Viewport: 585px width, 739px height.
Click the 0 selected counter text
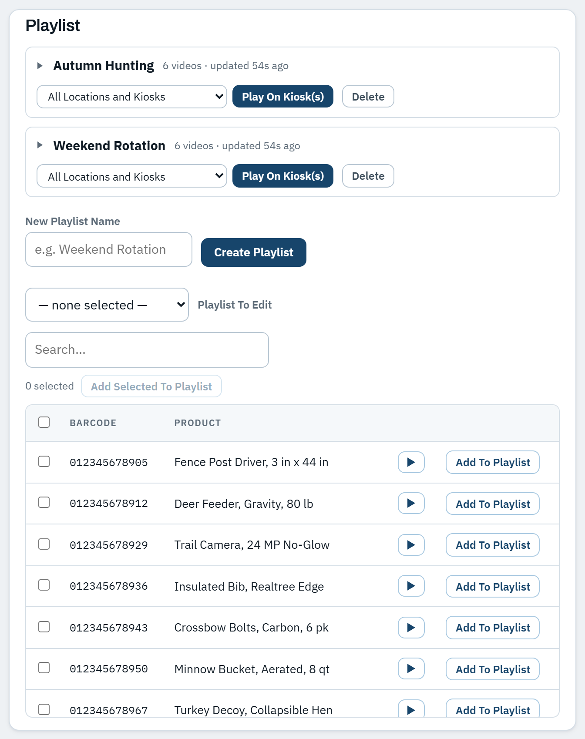[50, 386]
